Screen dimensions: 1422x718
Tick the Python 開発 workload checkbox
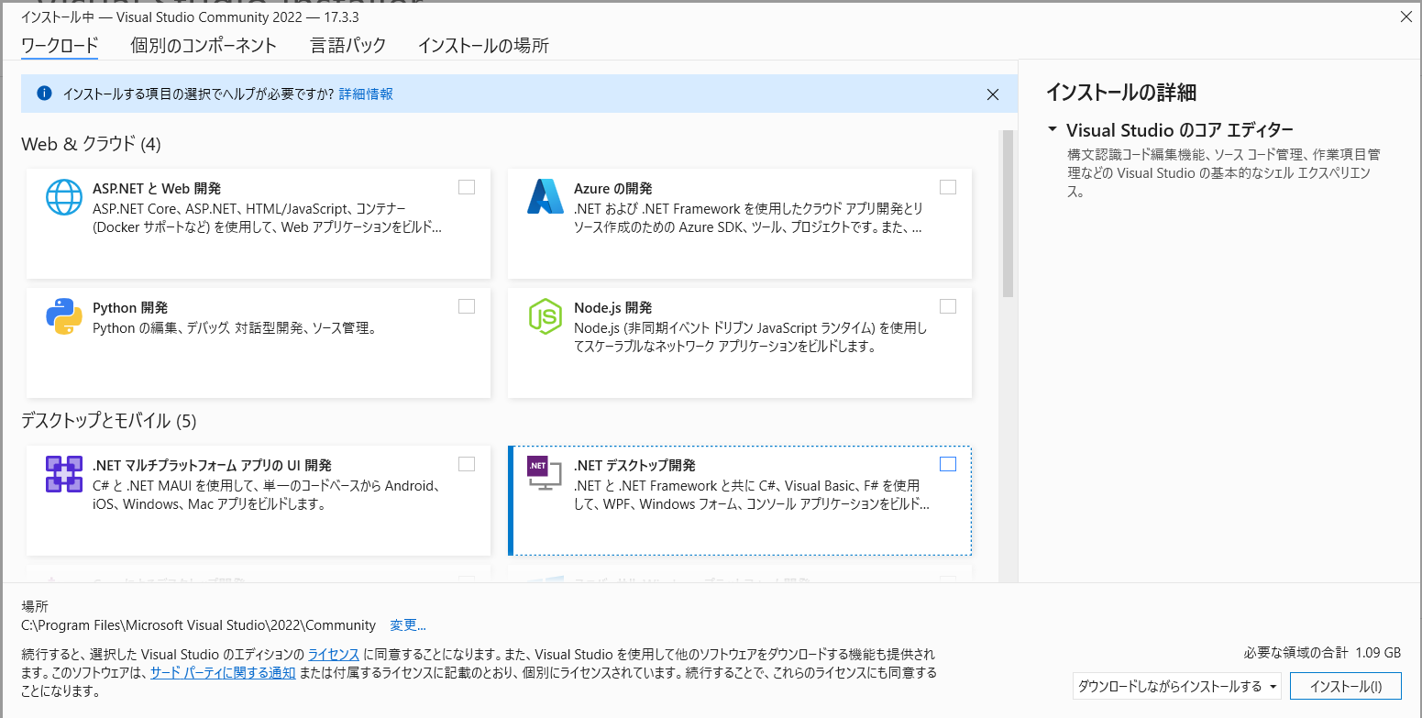tap(467, 306)
